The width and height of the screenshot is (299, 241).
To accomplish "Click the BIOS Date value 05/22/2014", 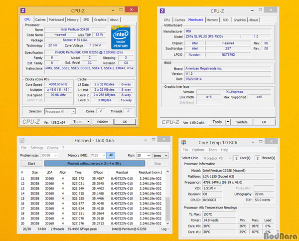I will click(228, 79).
